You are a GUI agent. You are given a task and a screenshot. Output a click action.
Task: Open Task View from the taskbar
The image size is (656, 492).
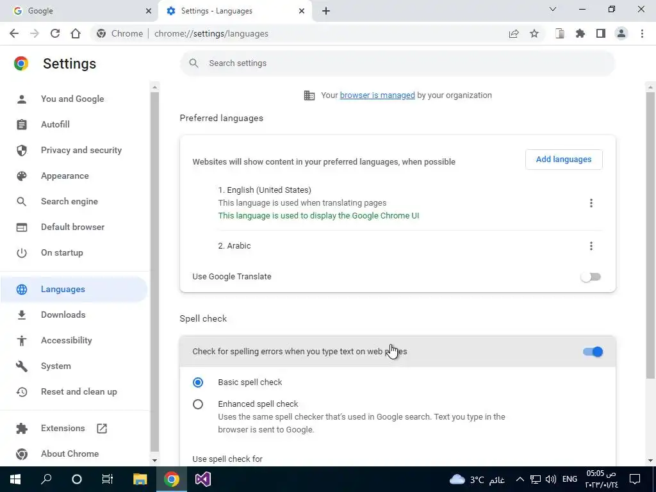click(108, 479)
